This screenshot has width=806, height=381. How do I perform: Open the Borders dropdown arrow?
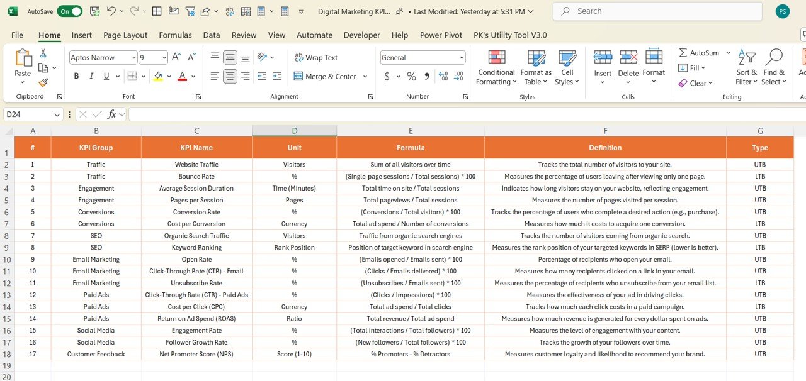(143, 76)
